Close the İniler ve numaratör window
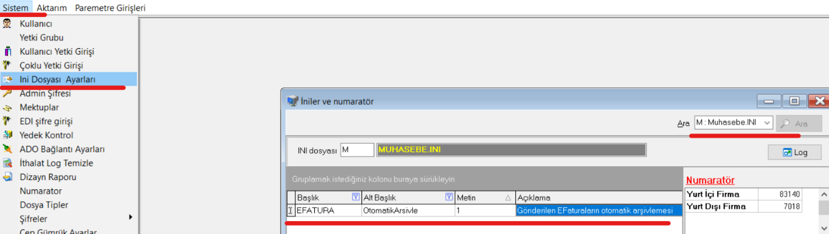Viewport: 829px width, 234px height. click(x=819, y=101)
